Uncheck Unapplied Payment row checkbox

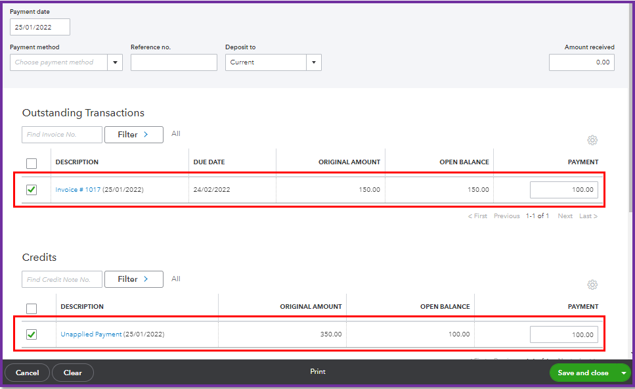point(31,334)
